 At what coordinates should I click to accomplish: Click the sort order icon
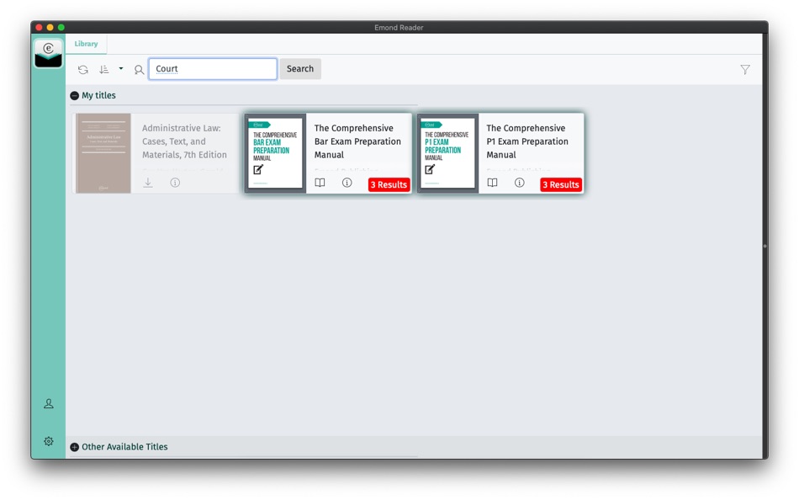pos(104,69)
